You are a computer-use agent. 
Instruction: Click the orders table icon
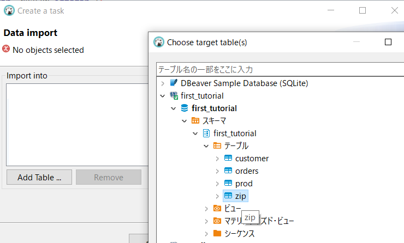(x=228, y=171)
